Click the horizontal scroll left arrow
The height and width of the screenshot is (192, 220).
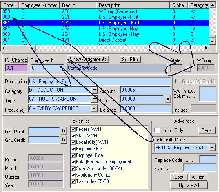click(x=4, y=48)
